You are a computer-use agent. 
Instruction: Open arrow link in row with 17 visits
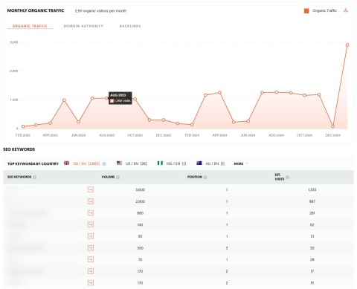pyautogui.click(x=91, y=271)
